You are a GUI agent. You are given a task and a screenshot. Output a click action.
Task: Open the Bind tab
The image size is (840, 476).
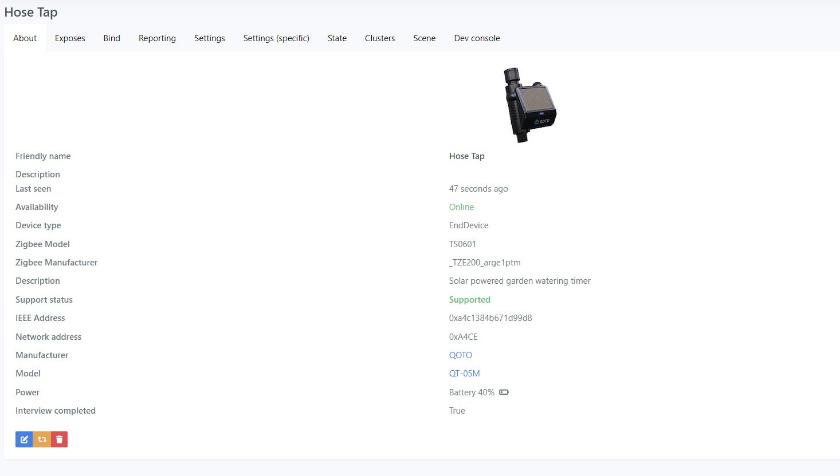click(x=112, y=38)
